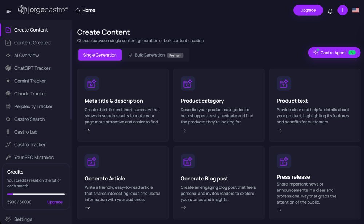Select the Single Generation tab
The width and height of the screenshot is (364, 224).
tap(100, 55)
